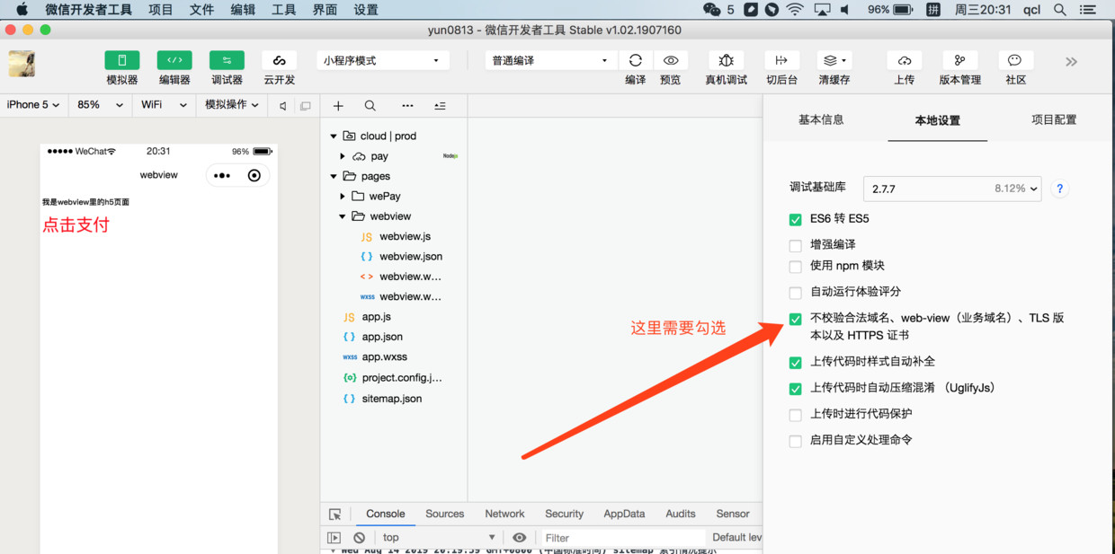Expand the wePay folder
The width and height of the screenshot is (1115, 554).
(x=343, y=197)
